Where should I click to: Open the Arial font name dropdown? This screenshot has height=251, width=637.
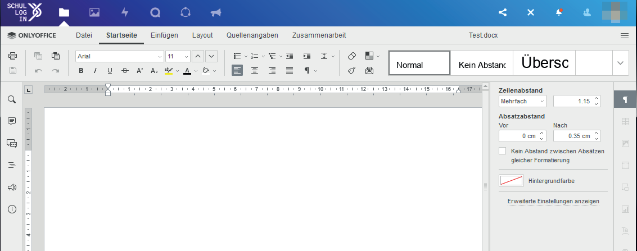[160, 56]
